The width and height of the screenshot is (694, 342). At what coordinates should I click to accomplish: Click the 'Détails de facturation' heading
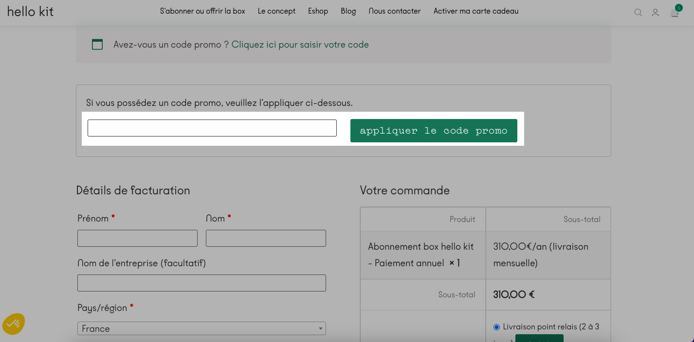click(133, 190)
